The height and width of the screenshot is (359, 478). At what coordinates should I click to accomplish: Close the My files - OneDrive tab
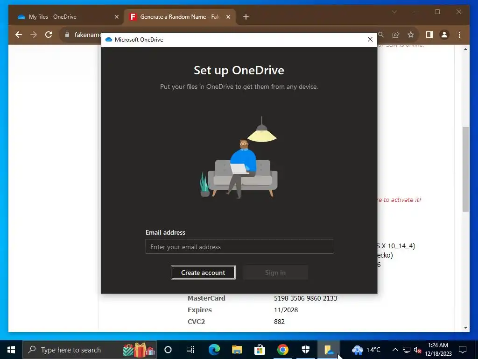(x=116, y=17)
